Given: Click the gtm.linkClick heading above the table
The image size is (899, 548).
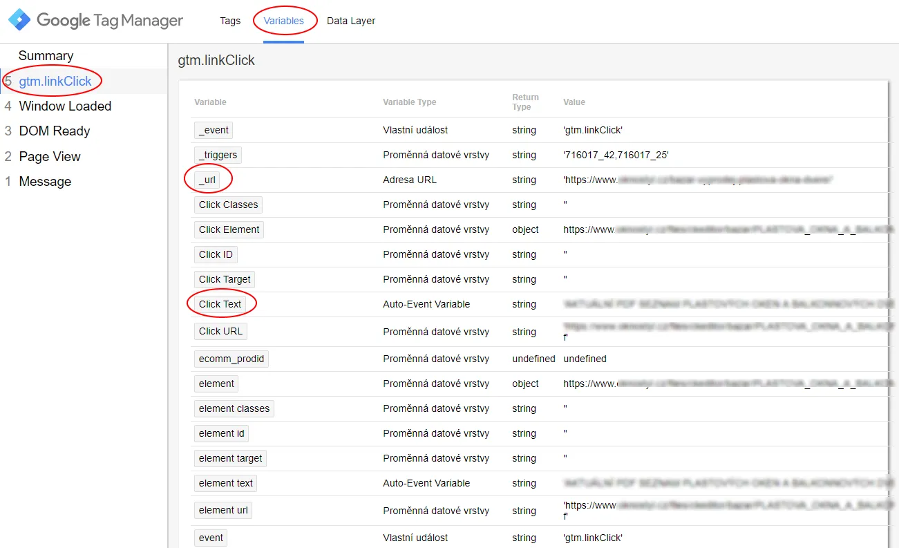Looking at the screenshot, I should tap(216, 60).
